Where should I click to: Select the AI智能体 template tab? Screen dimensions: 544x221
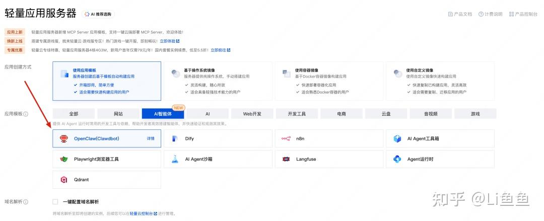(x=163, y=114)
